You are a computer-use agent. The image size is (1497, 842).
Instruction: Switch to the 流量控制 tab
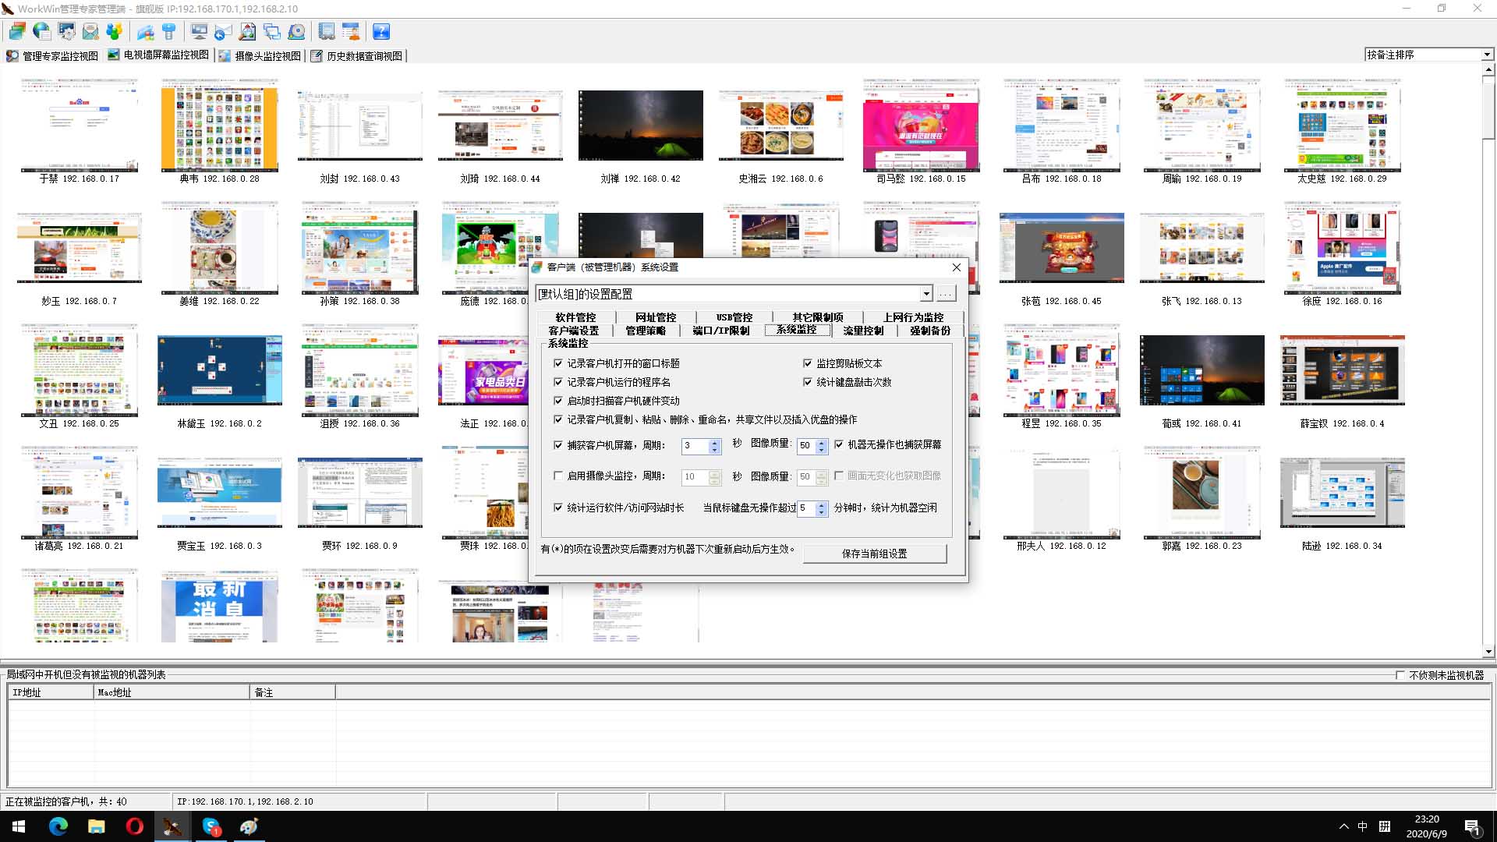(863, 331)
